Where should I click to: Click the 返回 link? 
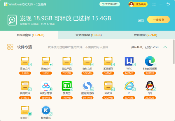point(141,21)
